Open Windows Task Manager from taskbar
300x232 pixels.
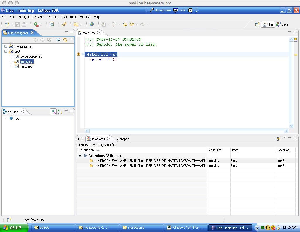(186, 228)
